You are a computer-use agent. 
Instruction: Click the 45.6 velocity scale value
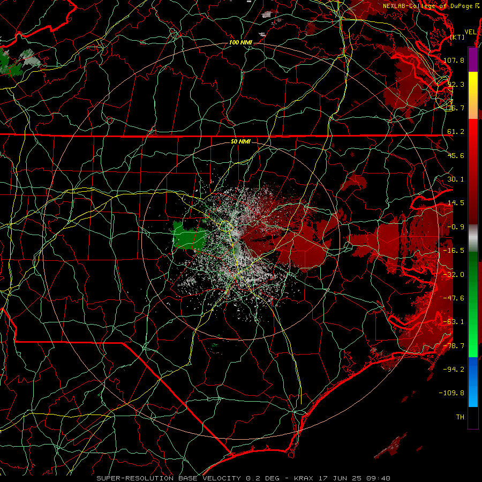coord(456,155)
